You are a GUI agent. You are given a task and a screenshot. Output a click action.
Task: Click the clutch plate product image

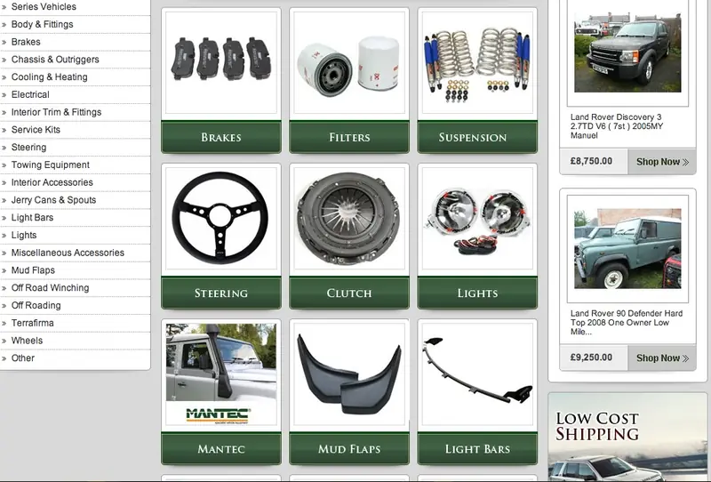(349, 218)
